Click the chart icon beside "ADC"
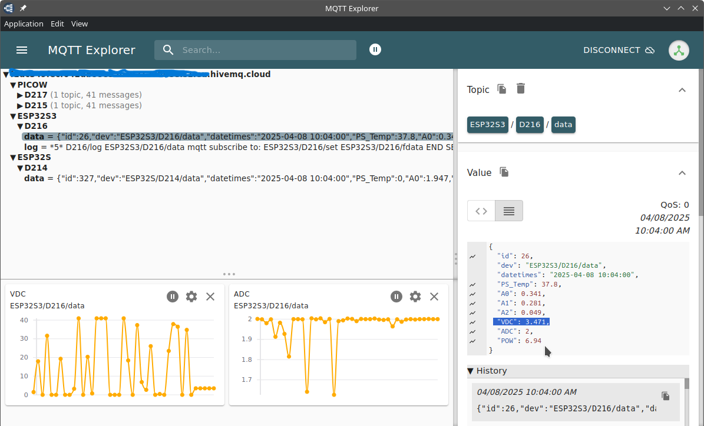 tap(472, 332)
